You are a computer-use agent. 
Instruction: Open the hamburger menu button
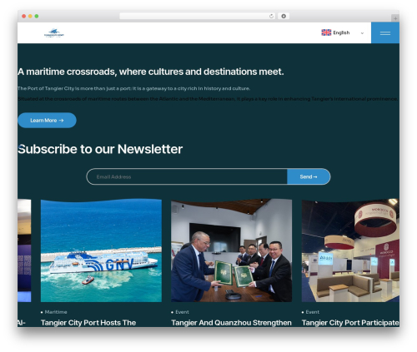coord(385,32)
